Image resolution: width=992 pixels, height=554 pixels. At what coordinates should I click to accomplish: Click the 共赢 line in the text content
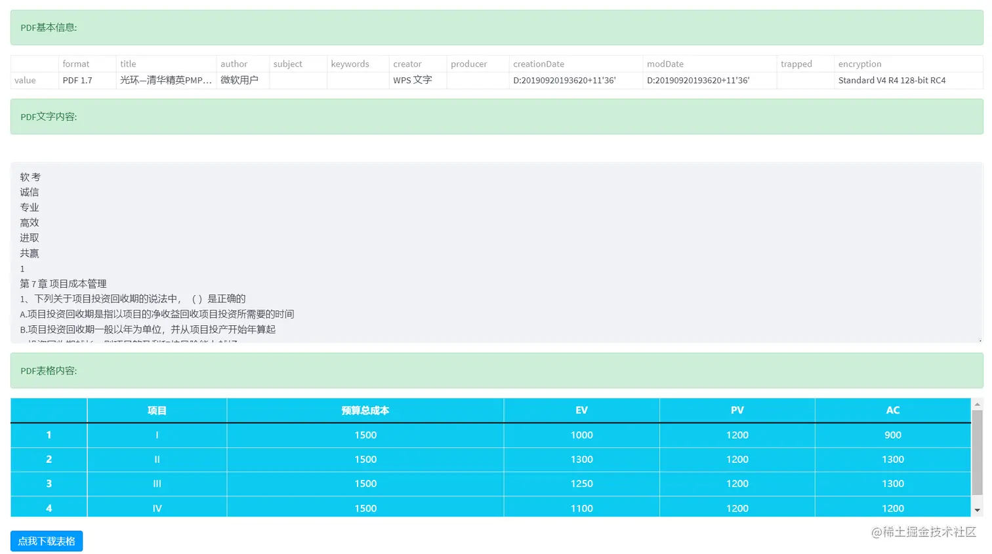pyautogui.click(x=30, y=253)
